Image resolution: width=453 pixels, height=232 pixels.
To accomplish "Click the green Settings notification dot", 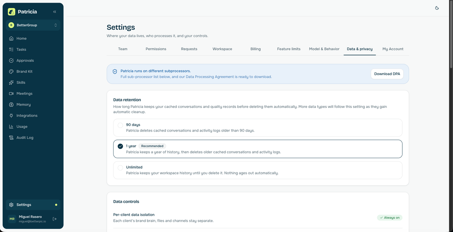I will click(56, 205).
